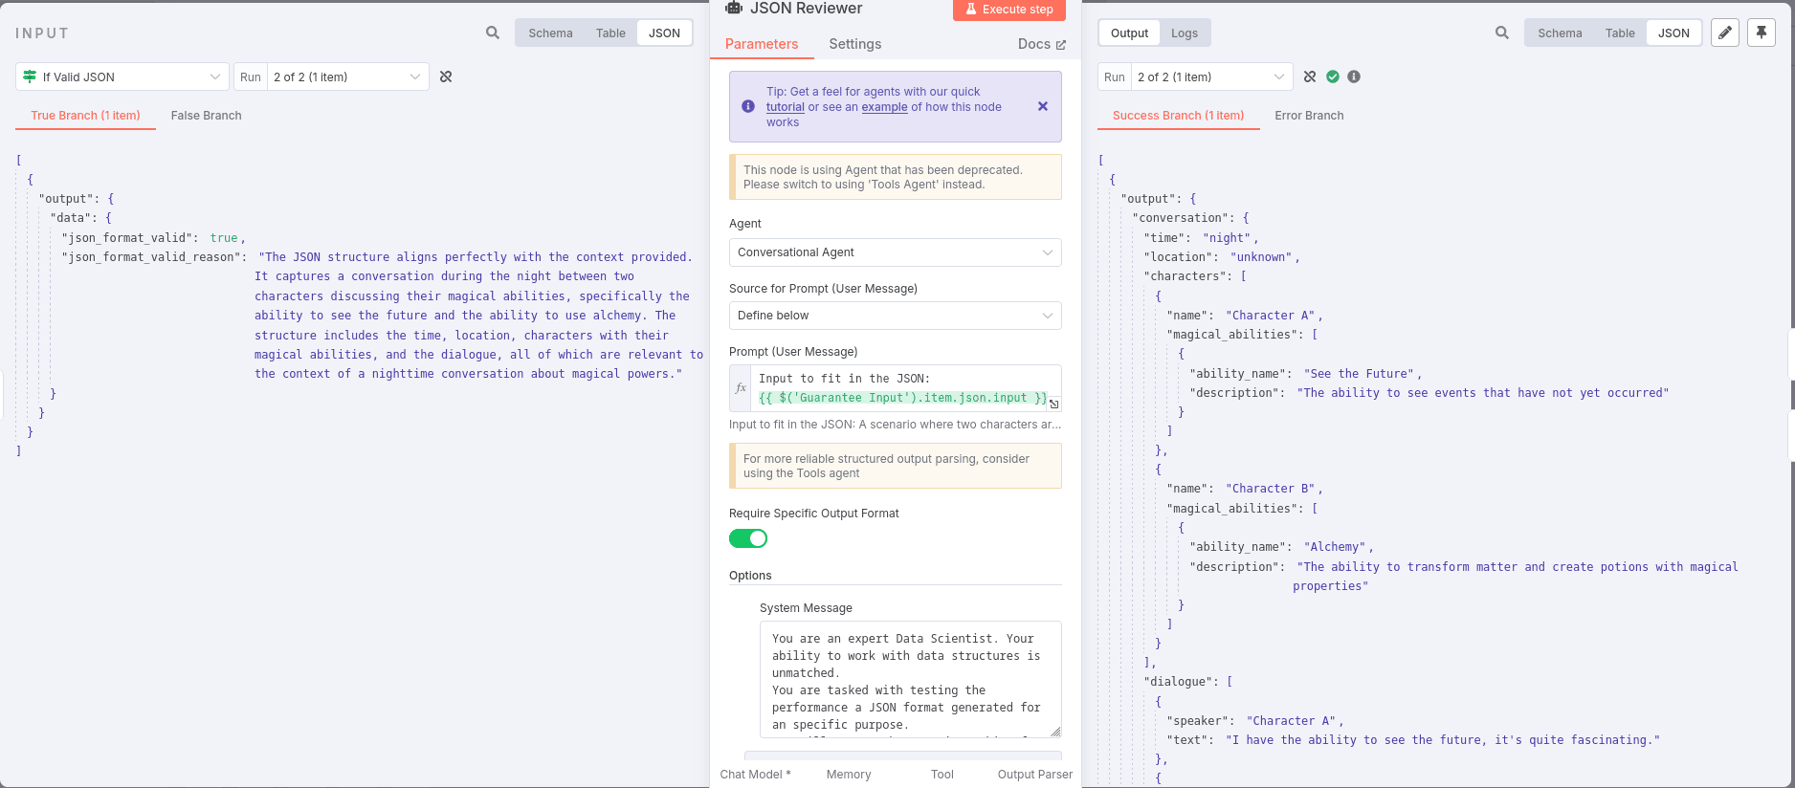Switch Output panel to Schema view
This screenshot has height=788, width=1795.
(1560, 33)
